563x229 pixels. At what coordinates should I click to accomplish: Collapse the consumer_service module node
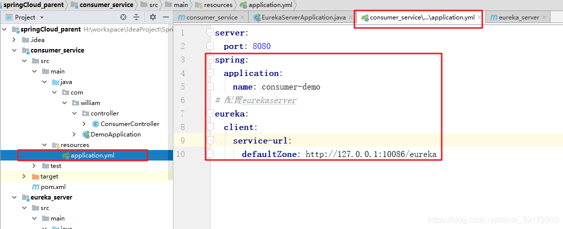[x=14, y=50]
